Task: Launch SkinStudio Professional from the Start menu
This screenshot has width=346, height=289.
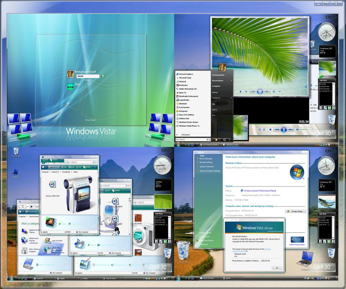Action: click(x=187, y=96)
